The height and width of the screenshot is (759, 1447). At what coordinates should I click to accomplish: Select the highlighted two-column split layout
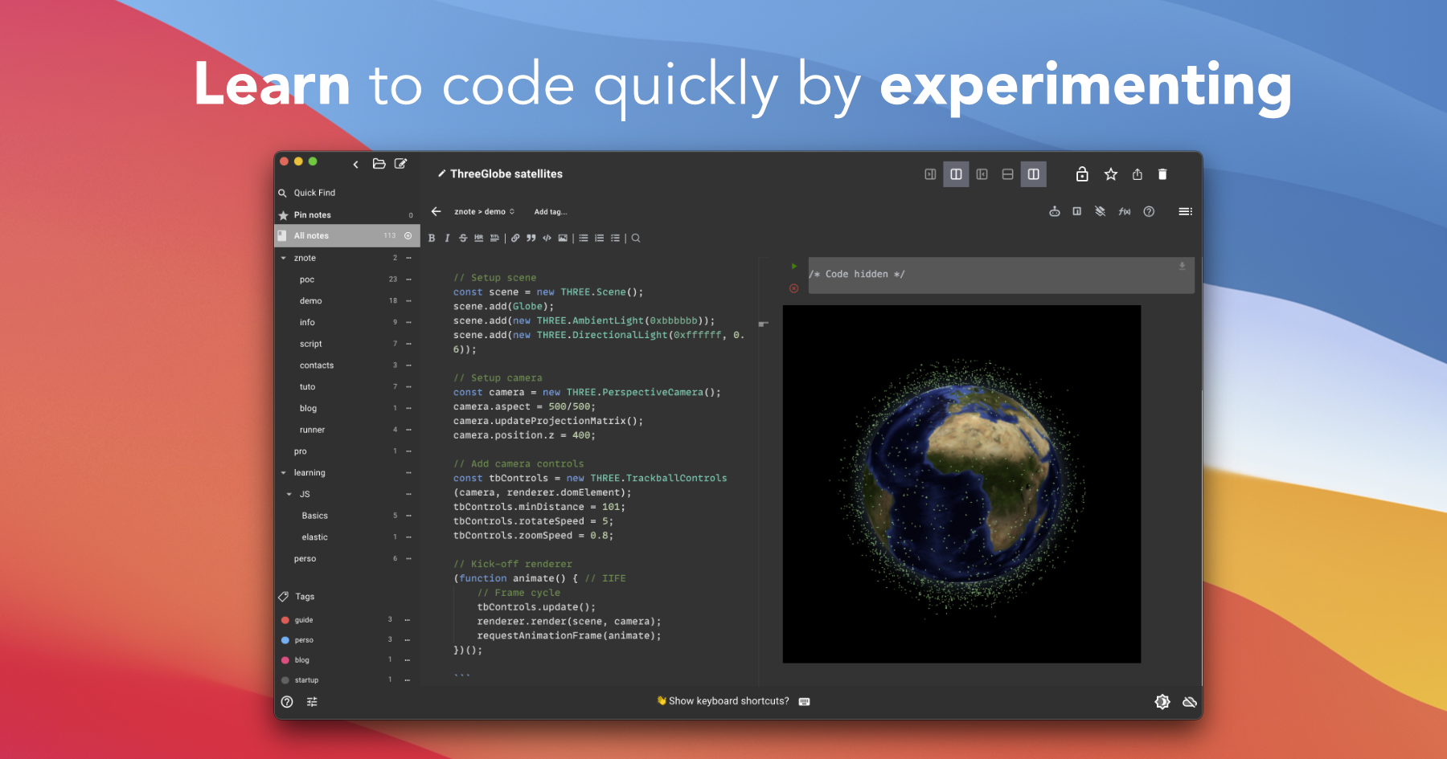(x=956, y=174)
